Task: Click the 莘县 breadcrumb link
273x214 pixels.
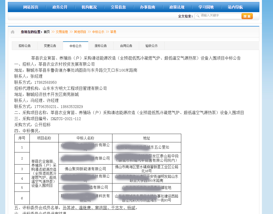Action: [113, 32]
